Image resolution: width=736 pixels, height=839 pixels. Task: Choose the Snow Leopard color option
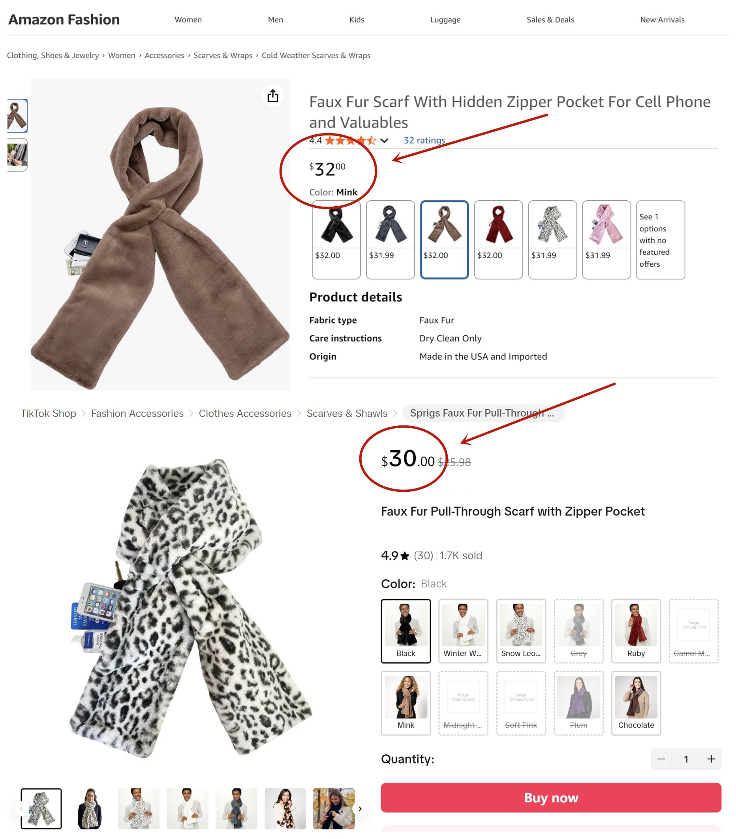pos(521,631)
